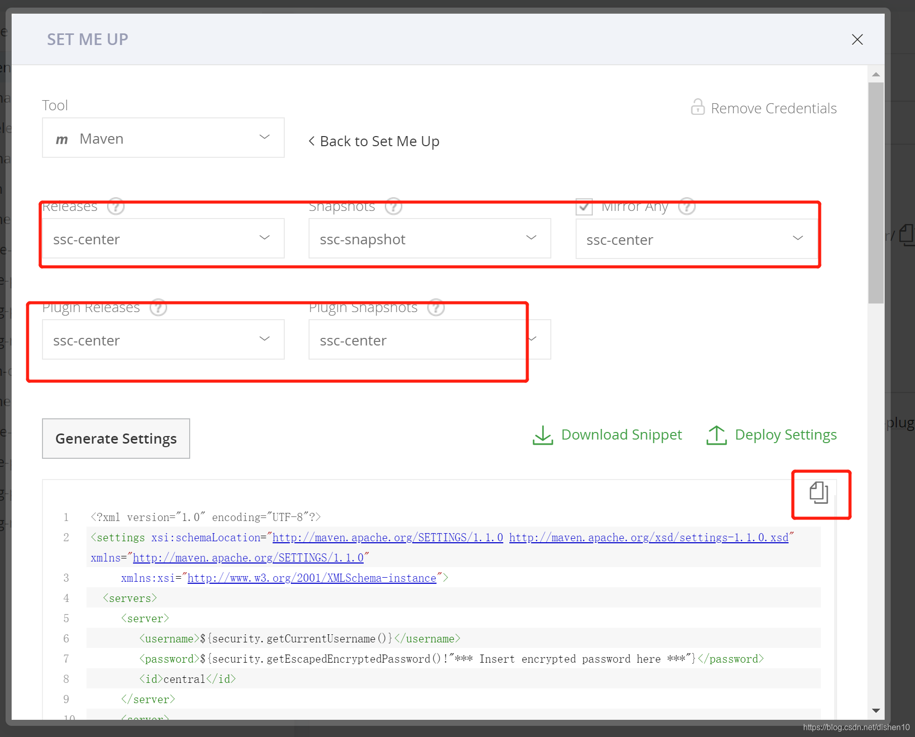Click the help icon beside Plugin Releases

pyautogui.click(x=158, y=308)
